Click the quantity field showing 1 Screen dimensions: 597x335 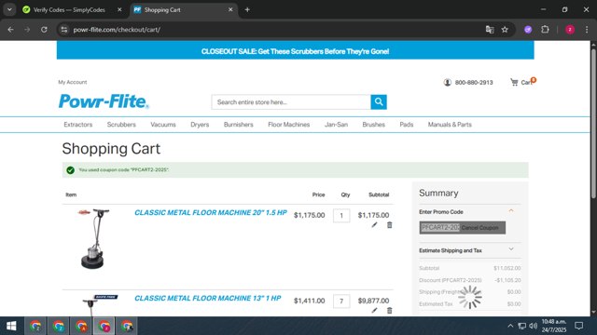point(341,216)
